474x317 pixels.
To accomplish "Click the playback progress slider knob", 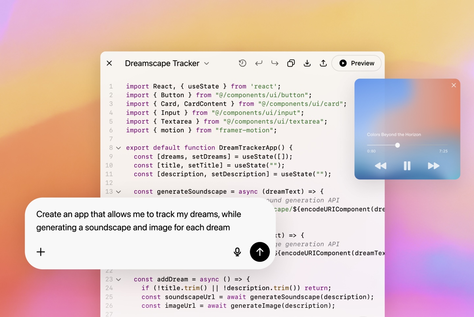I will click(x=397, y=145).
